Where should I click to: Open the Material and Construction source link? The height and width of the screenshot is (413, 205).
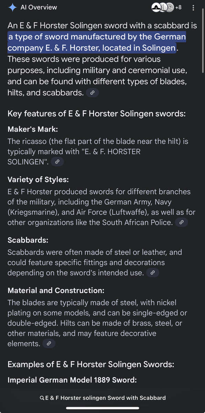click(x=49, y=343)
